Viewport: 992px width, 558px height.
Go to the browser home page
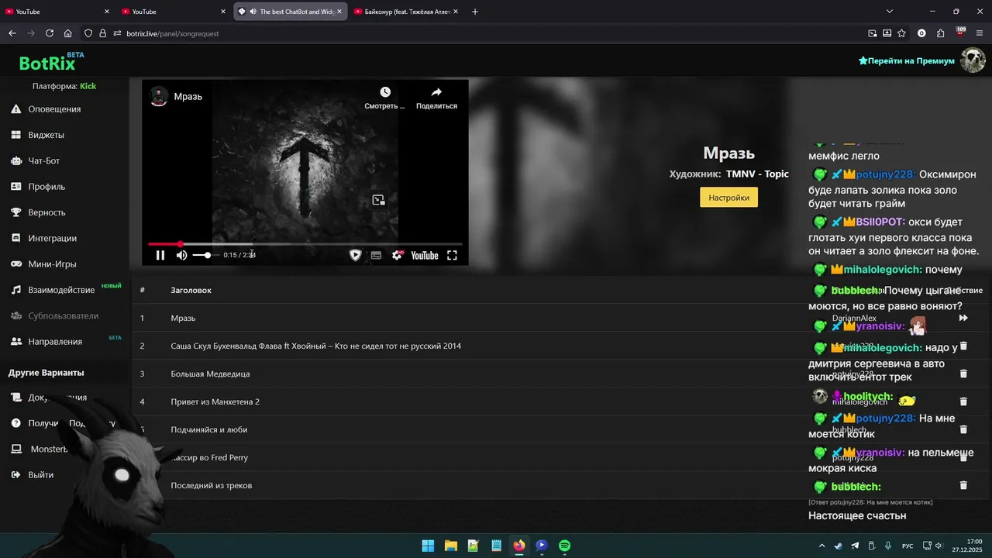(68, 33)
